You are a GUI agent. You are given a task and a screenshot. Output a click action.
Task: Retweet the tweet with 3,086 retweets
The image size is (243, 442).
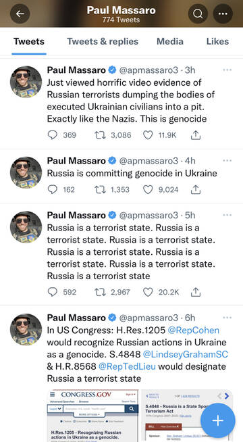click(x=100, y=135)
